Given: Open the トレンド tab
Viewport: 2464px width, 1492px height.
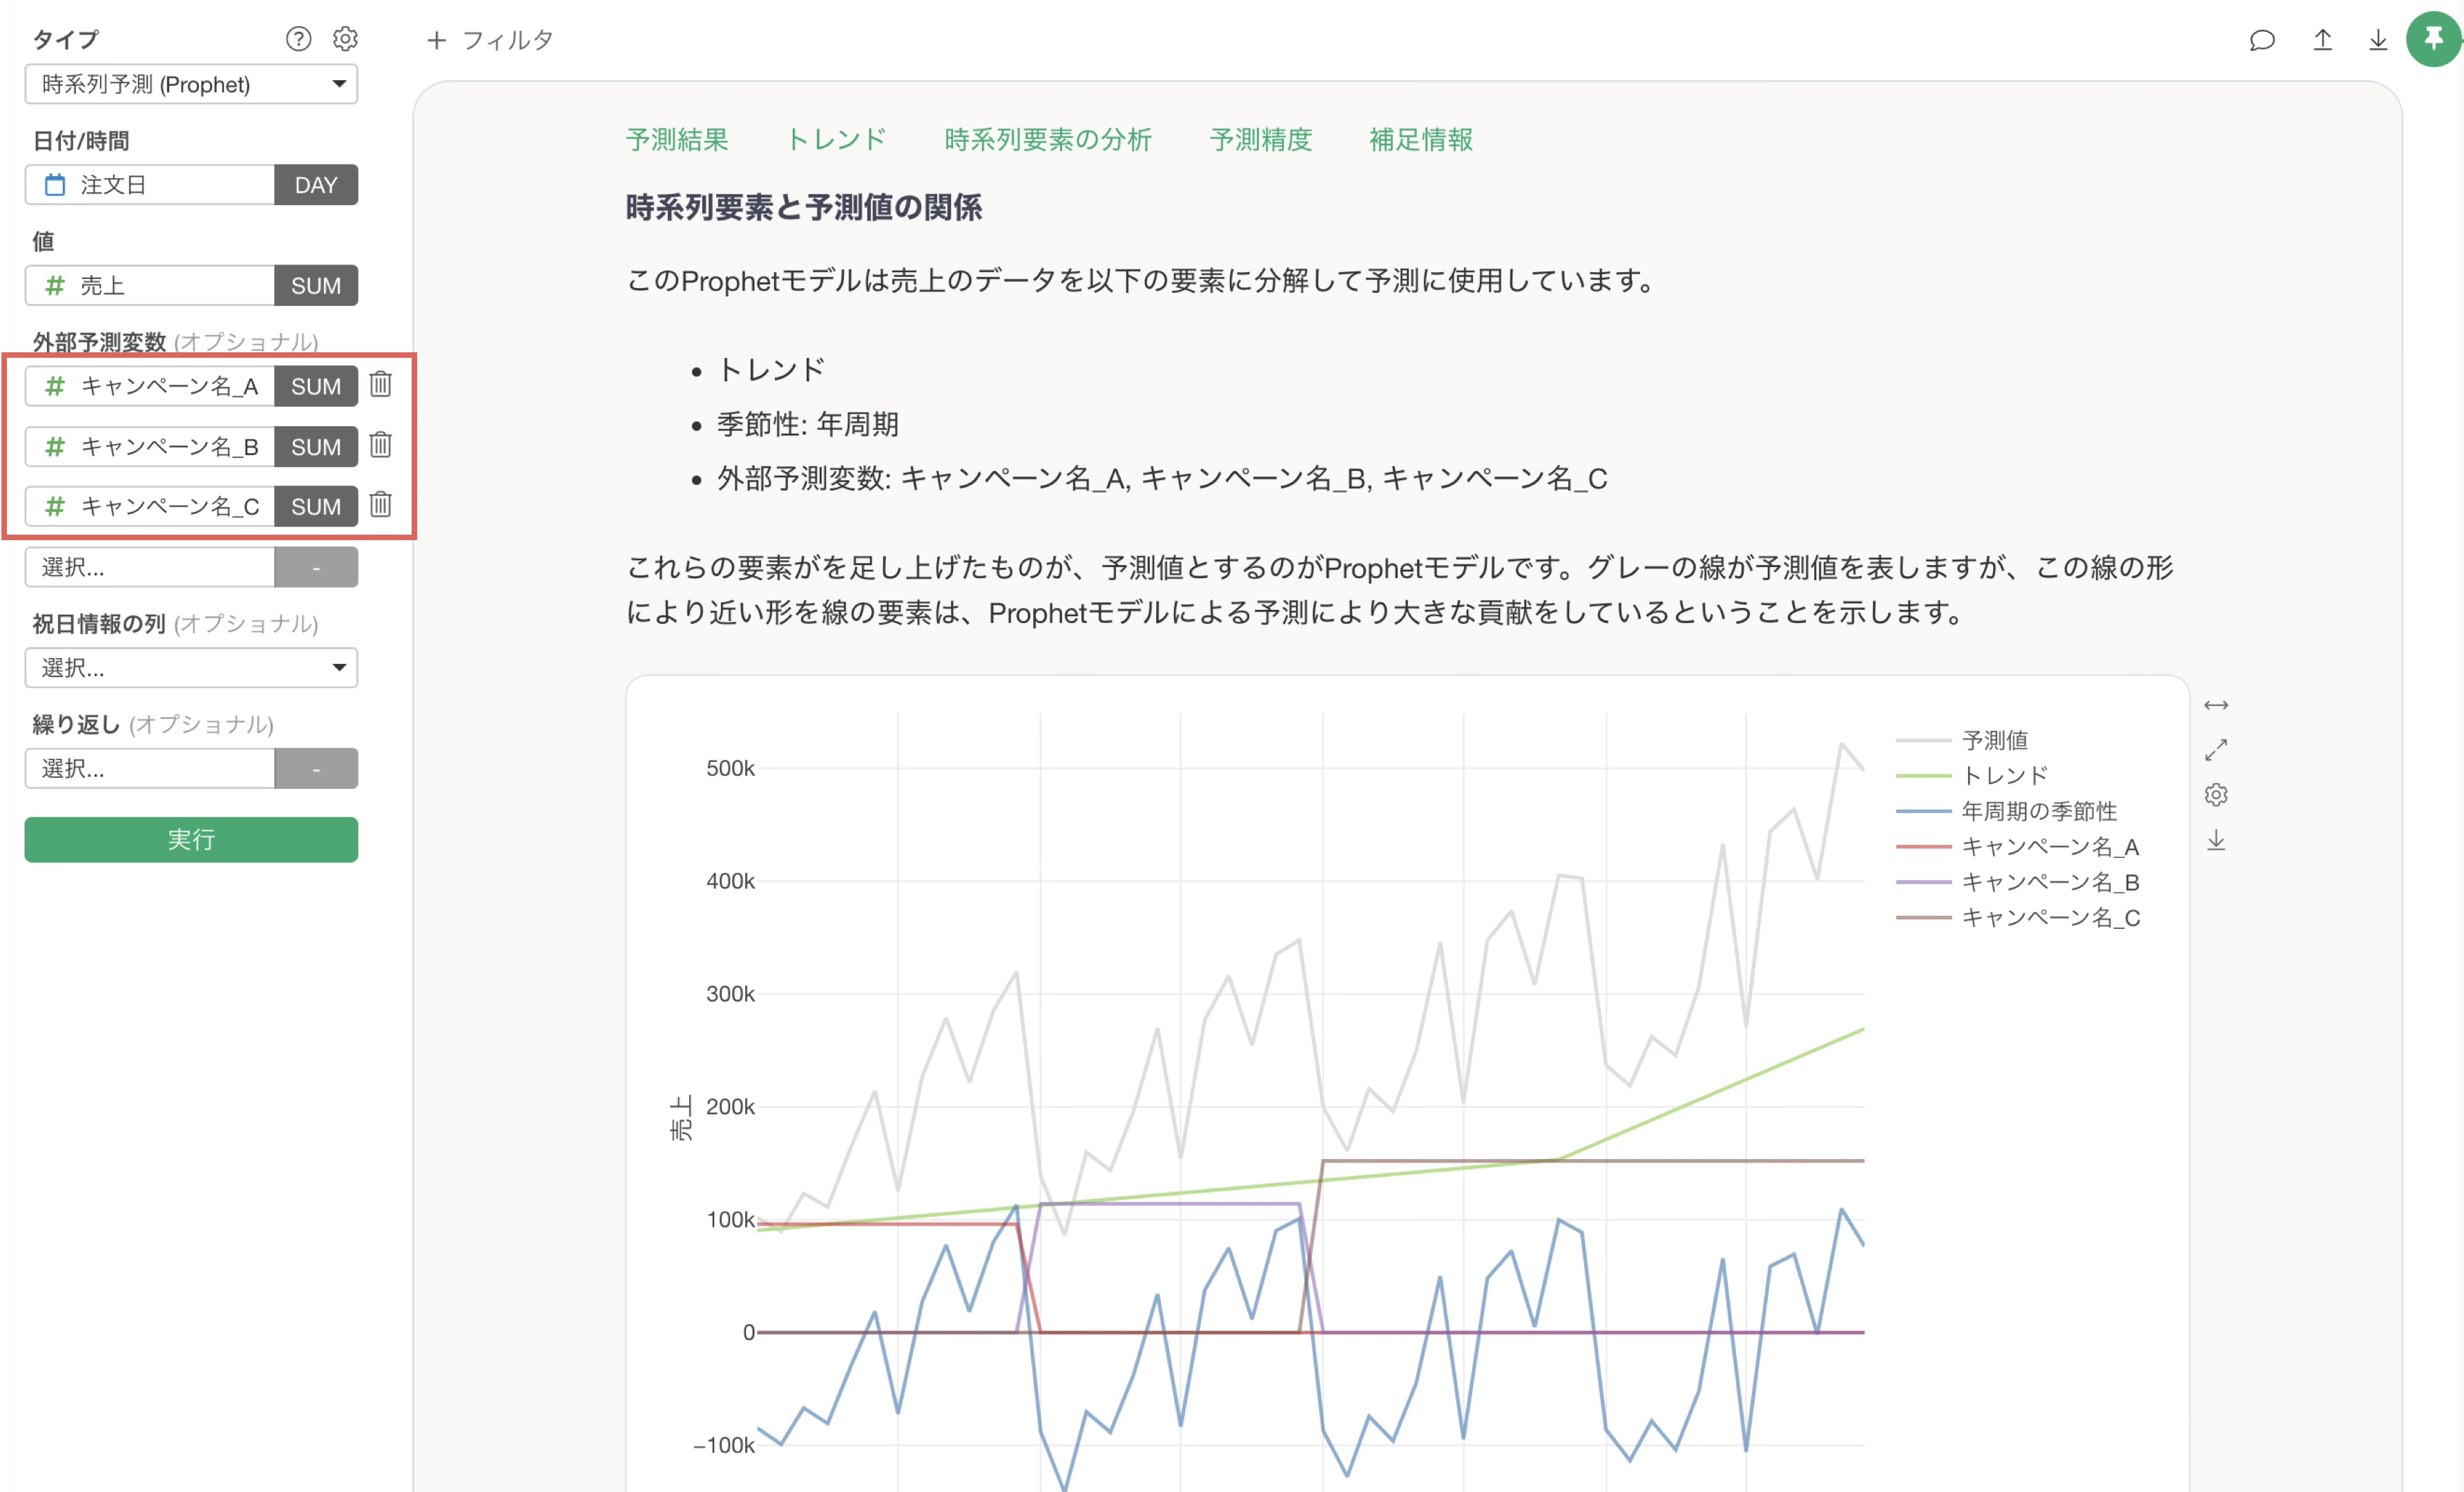Looking at the screenshot, I should click(x=836, y=139).
